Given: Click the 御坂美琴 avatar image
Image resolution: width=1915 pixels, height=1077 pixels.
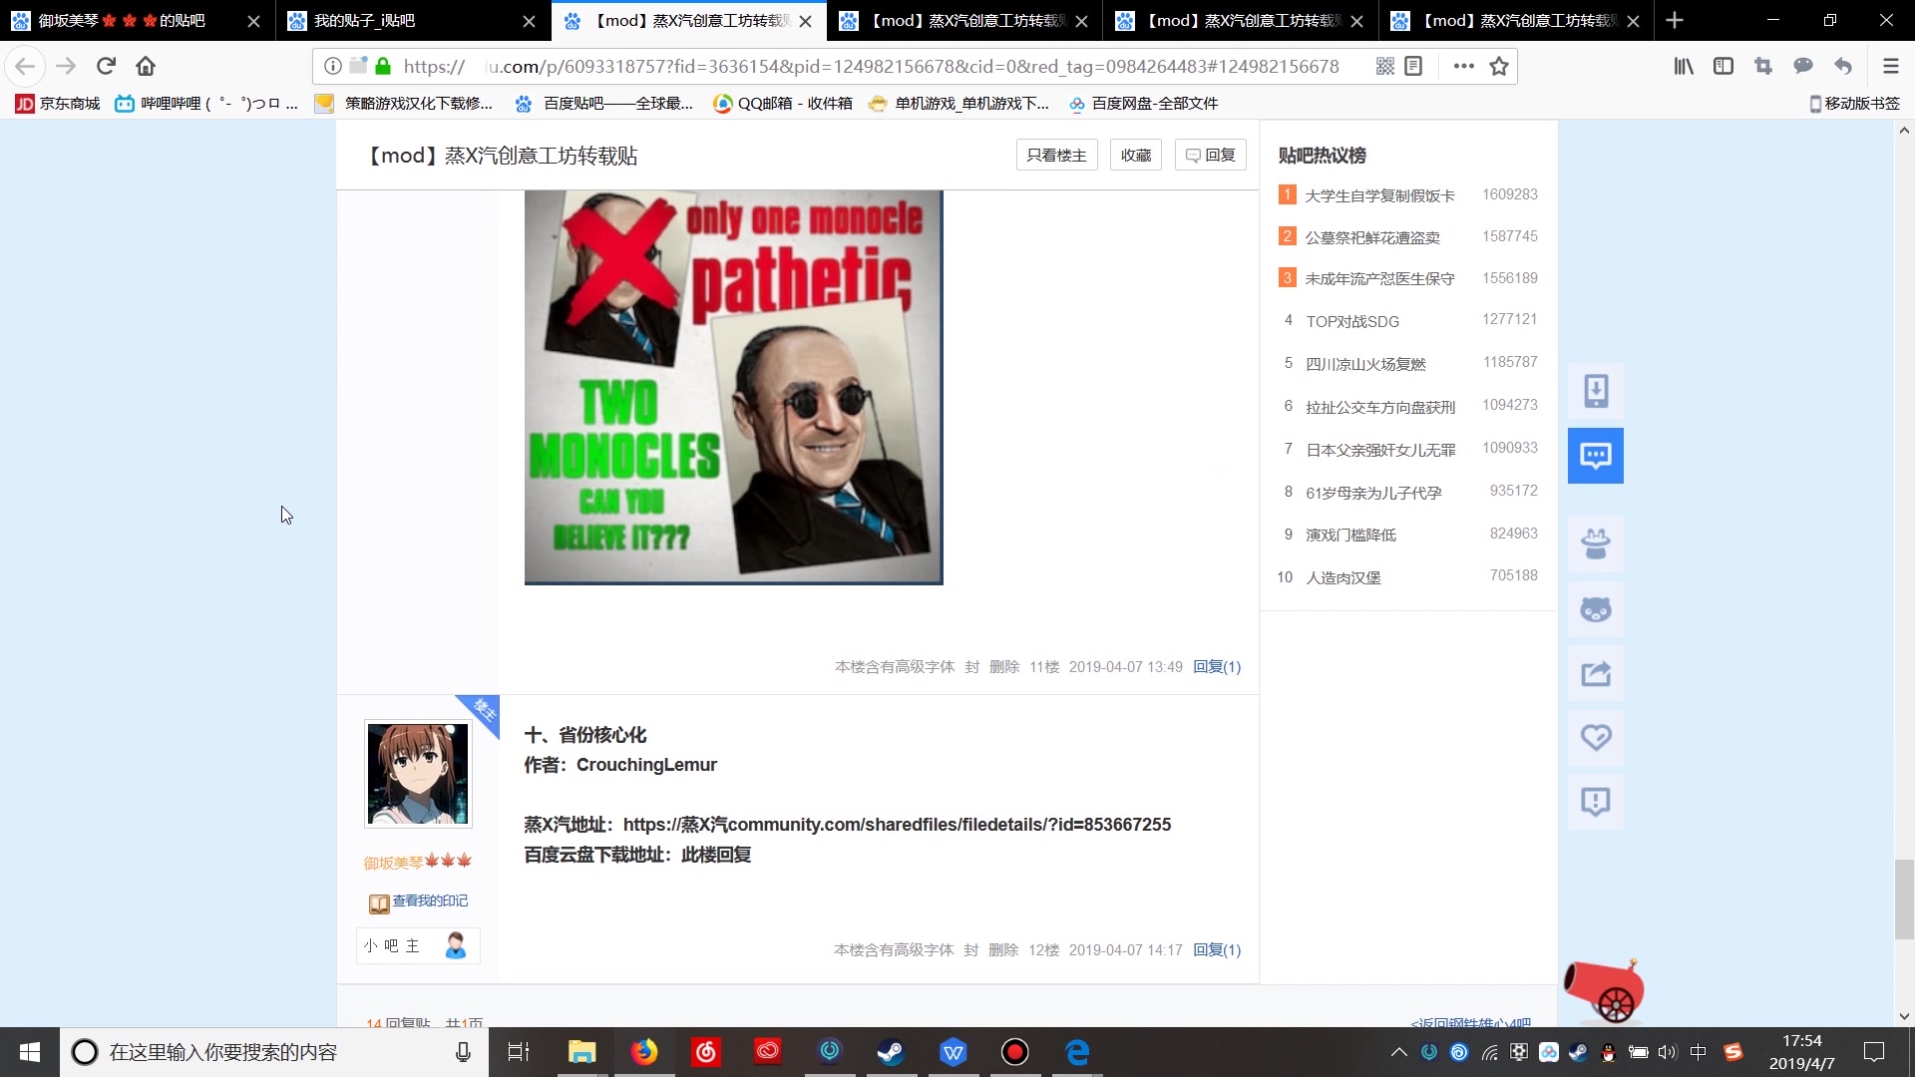Looking at the screenshot, I should (418, 774).
